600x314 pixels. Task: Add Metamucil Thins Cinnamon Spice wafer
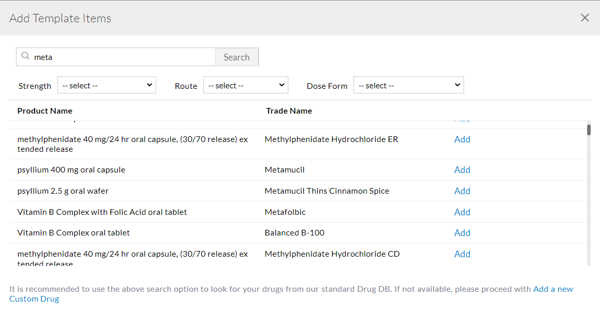coord(462,191)
